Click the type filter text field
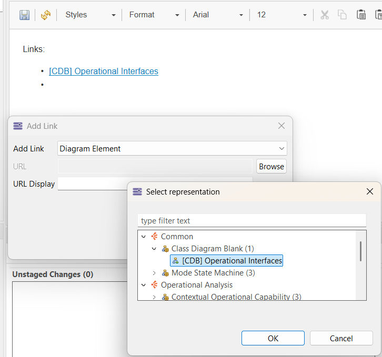The image size is (382, 357). click(252, 221)
